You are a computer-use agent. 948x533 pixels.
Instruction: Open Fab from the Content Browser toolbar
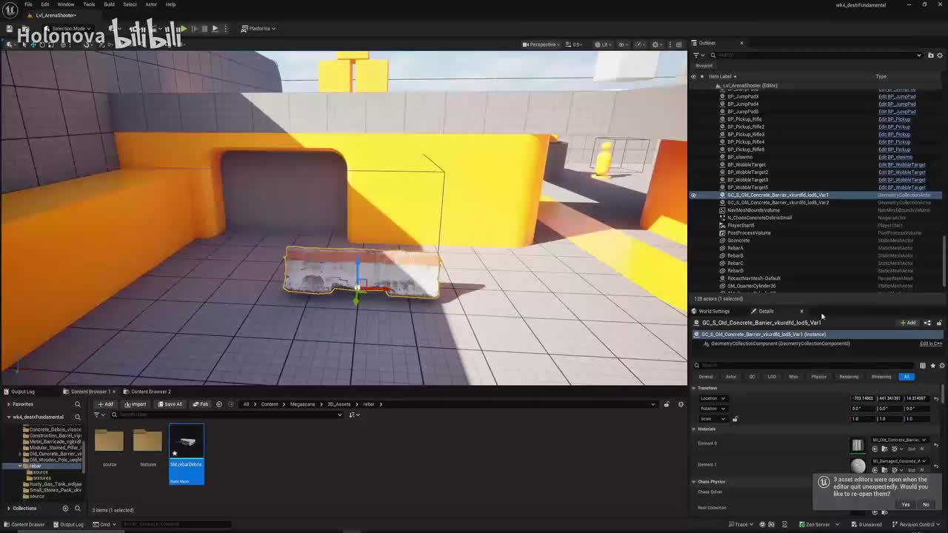201,404
